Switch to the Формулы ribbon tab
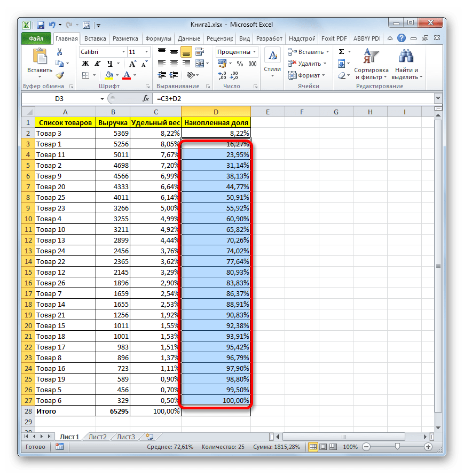The image size is (464, 474). click(158, 38)
